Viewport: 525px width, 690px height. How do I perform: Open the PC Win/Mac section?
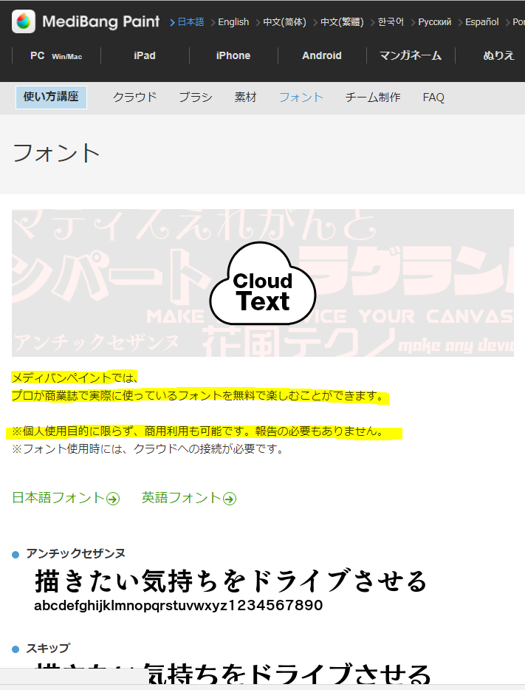click(x=56, y=56)
